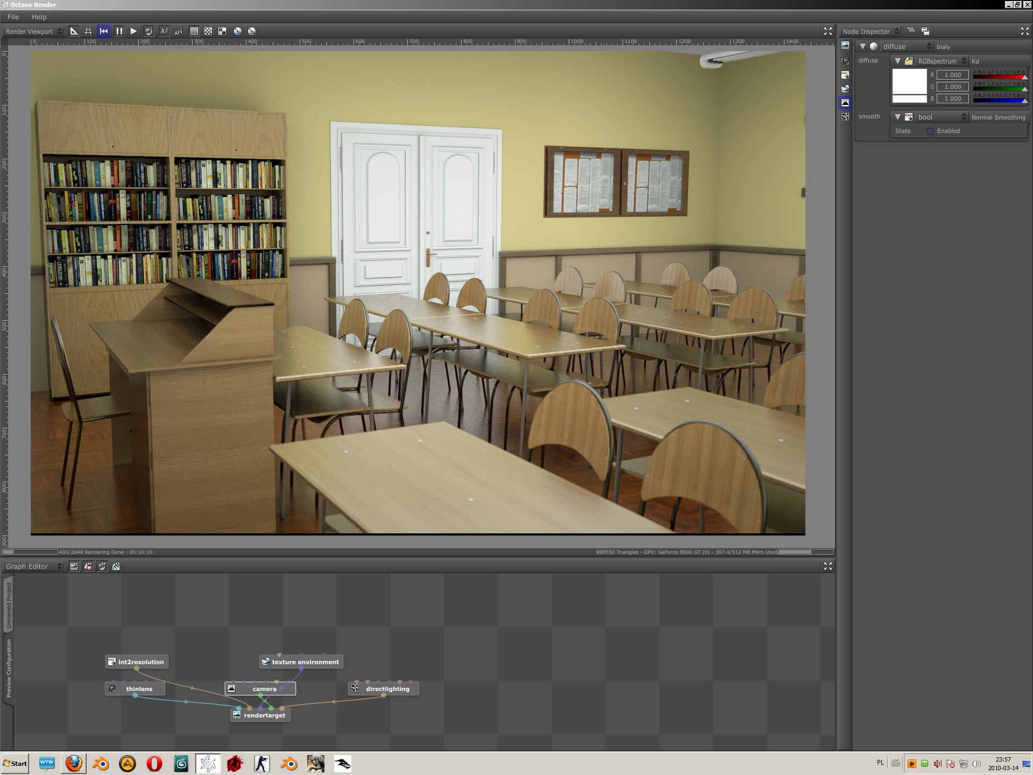Enable the Normal Smoothing state checkbox

930,131
